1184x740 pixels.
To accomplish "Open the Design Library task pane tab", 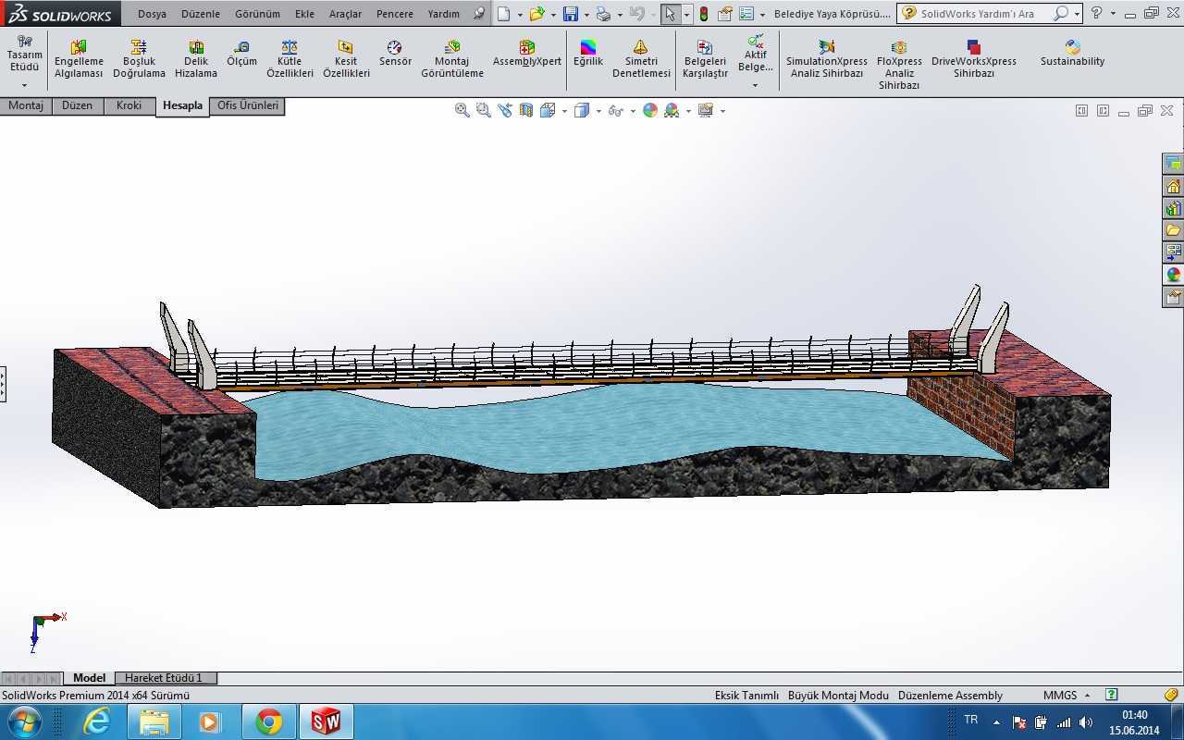I will tap(1173, 208).
